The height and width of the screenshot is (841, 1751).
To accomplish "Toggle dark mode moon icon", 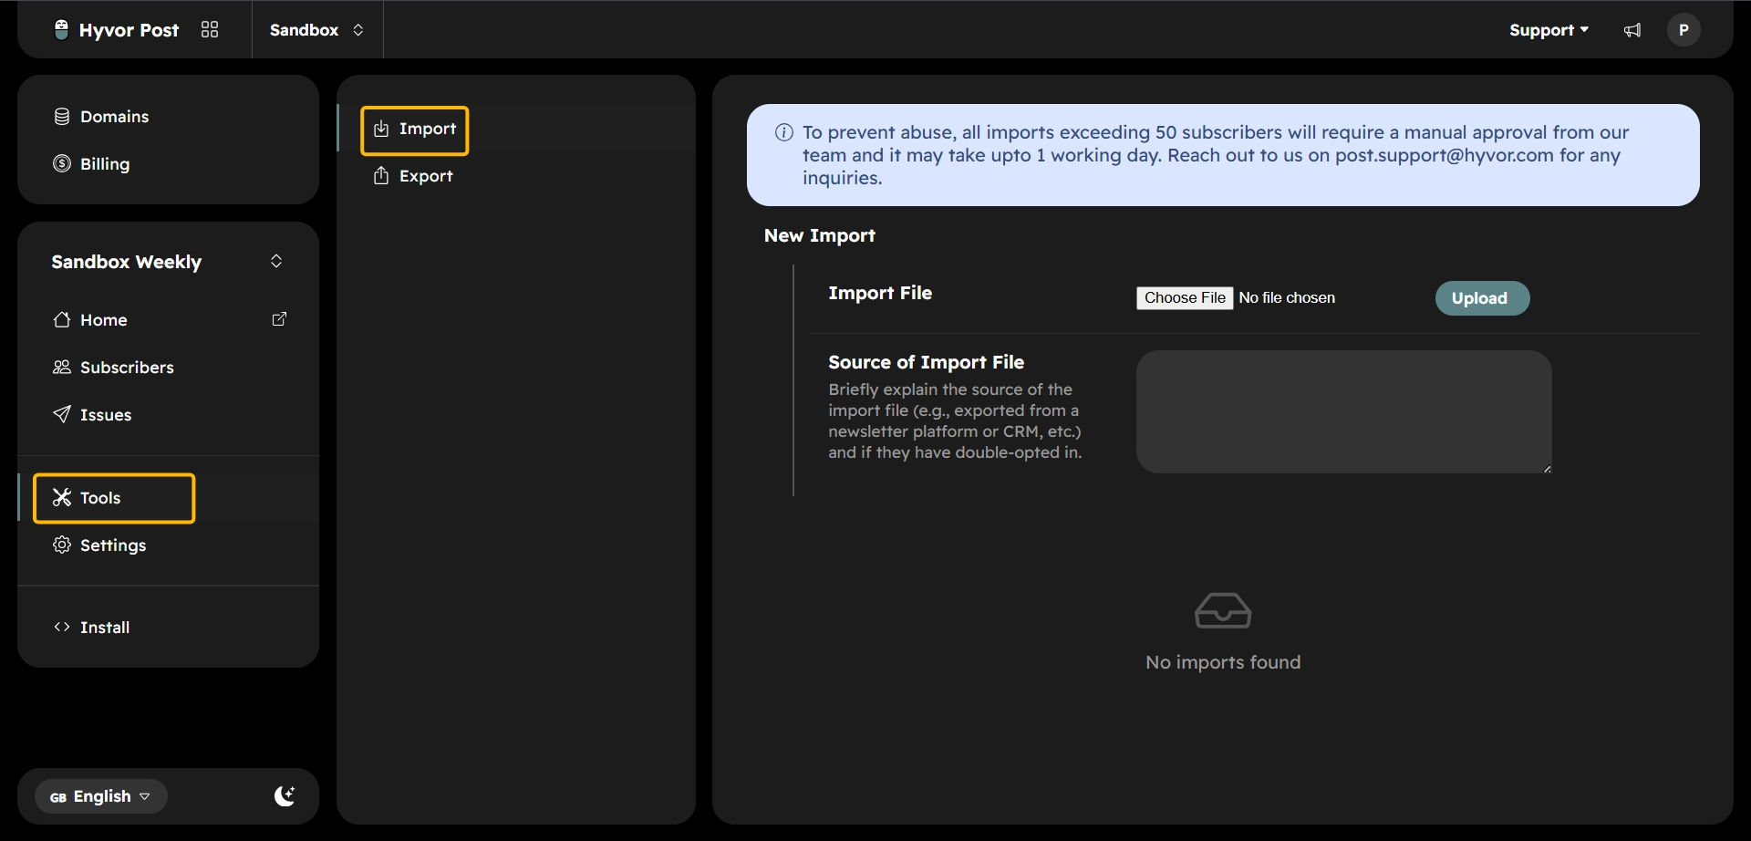I will point(285,796).
